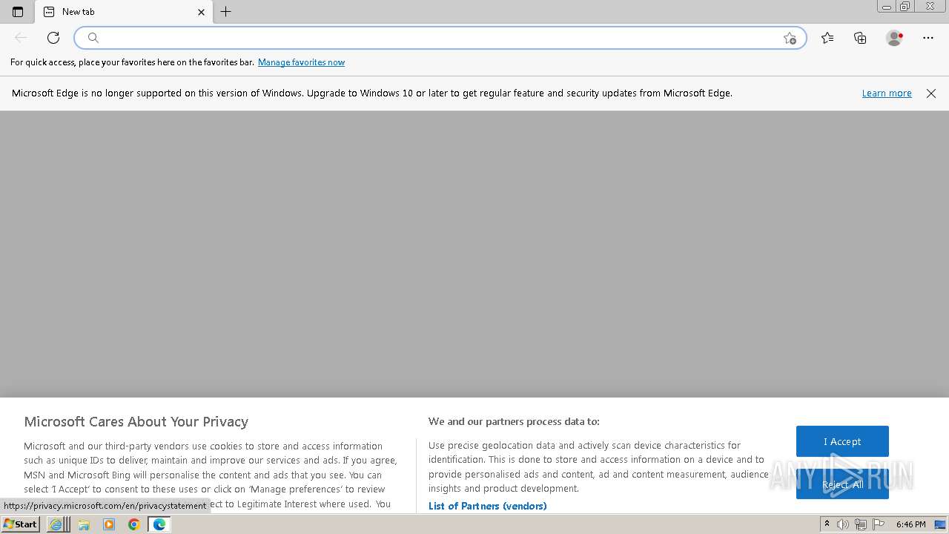Click 'We and our partners process data to:' text
This screenshot has height=534, width=949.
(514, 421)
